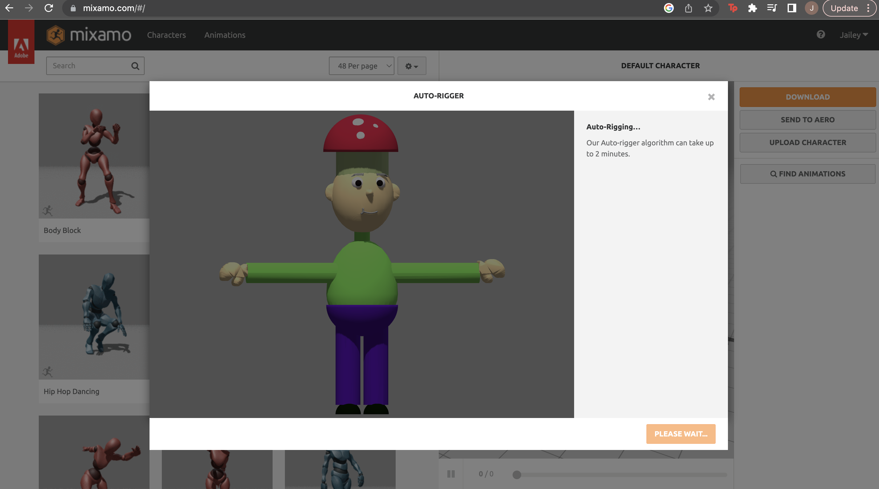Viewport: 879px width, 489px height.
Task: Click the Default Character title
Action: pos(660,66)
